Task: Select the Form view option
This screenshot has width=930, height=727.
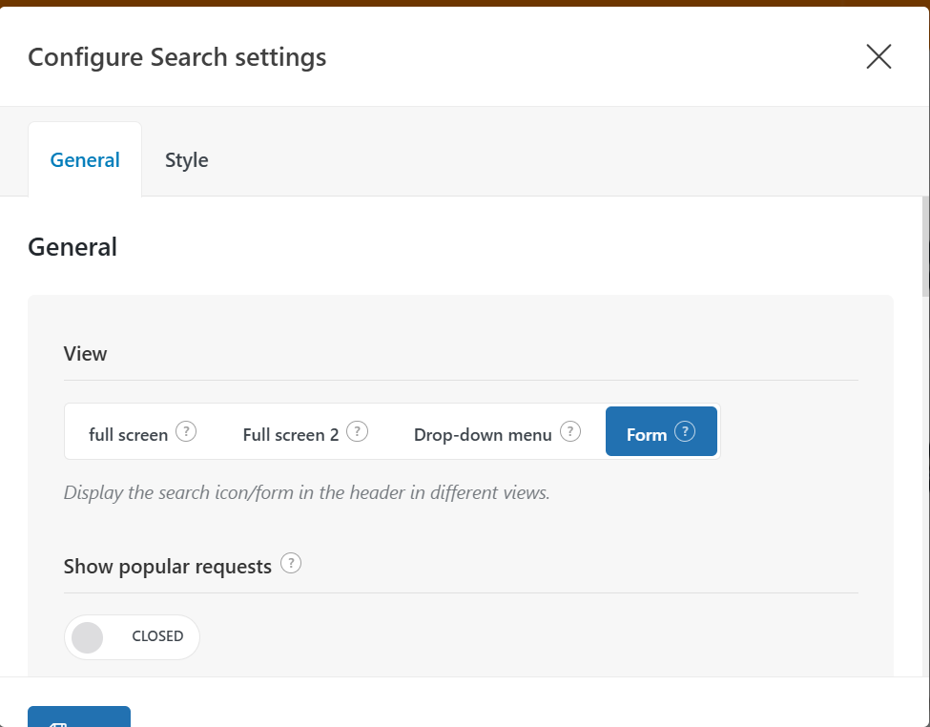Action: (x=661, y=432)
